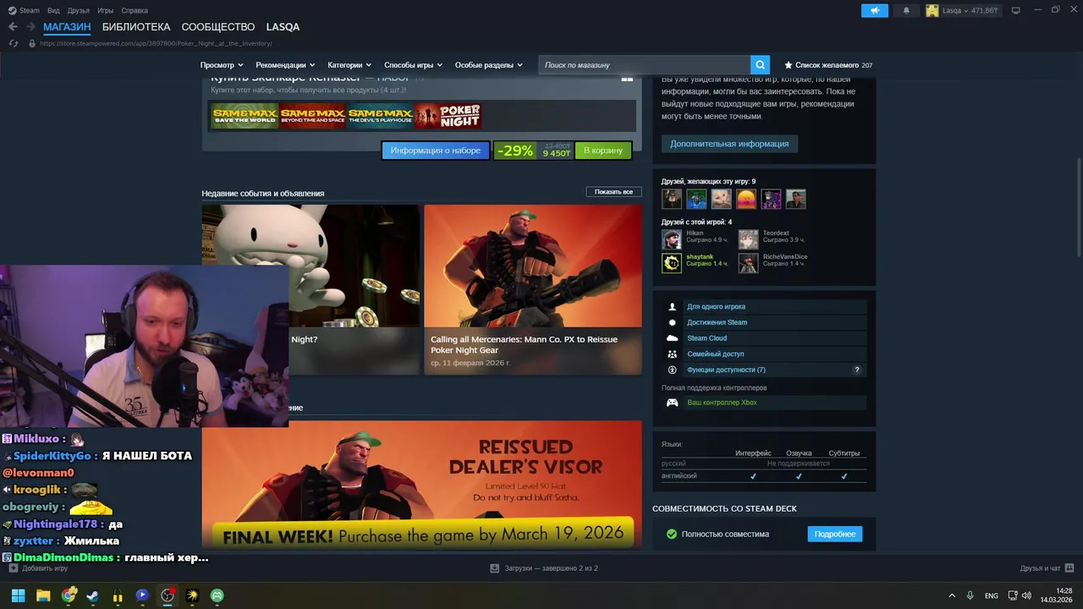Viewport: 1083px width, 609px height.
Task: Click the blue announcements megaphone icon
Action: pos(875,10)
